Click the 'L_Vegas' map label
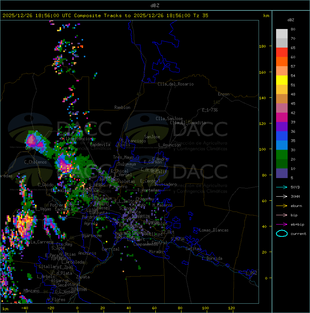The width and height of the screenshot is (310, 313). coord(44,209)
